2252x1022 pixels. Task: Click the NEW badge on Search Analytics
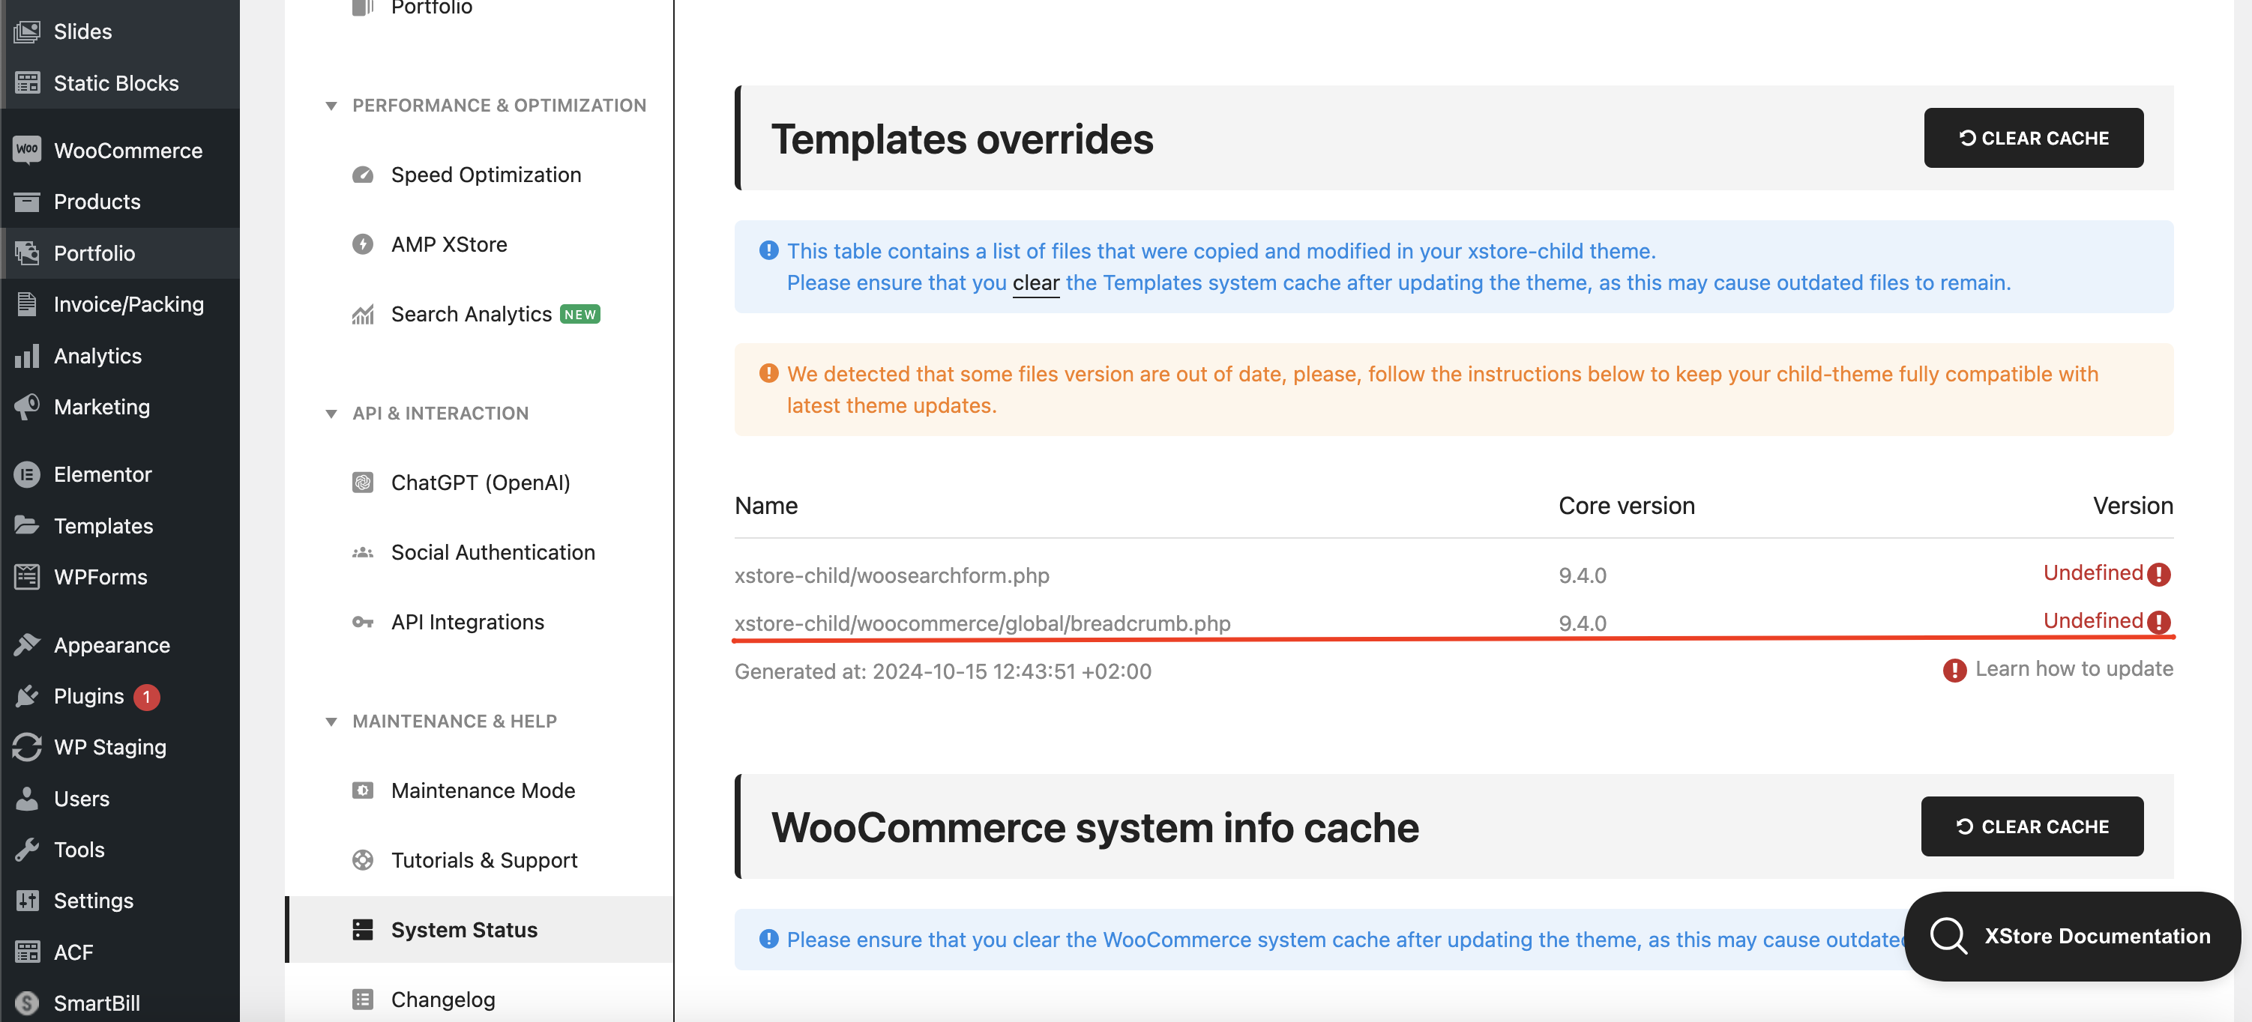pos(579,315)
